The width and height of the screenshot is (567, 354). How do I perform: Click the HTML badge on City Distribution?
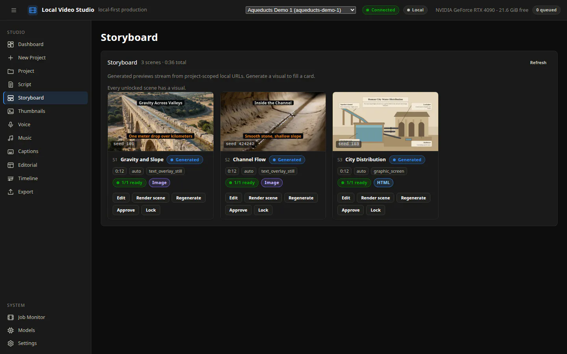tap(384, 183)
